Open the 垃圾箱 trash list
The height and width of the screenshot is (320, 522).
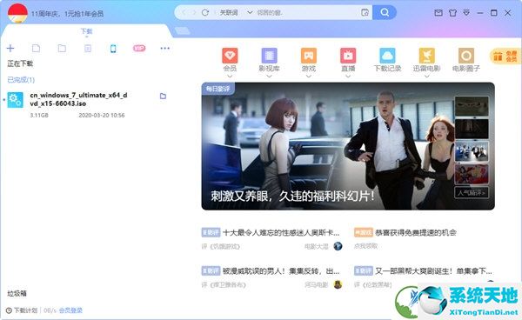click(17, 293)
